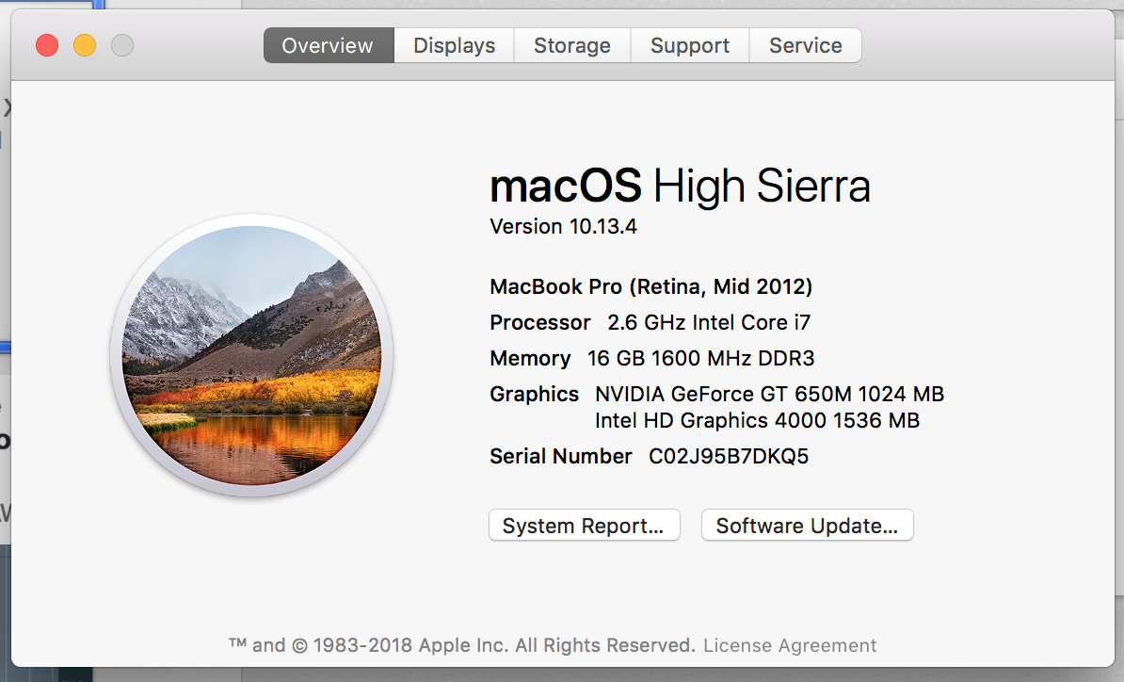The width and height of the screenshot is (1124, 682).
Task: Click the macOS High Sierra logo image
Action: click(x=251, y=356)
